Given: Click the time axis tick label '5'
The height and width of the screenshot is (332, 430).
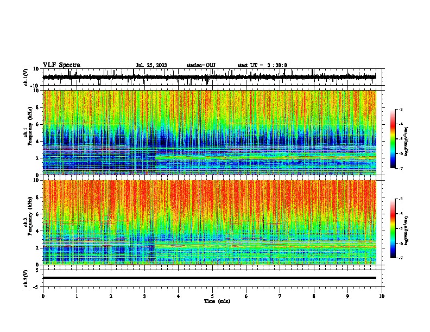Looking at the screenshot, I should [x=212, y=296].
